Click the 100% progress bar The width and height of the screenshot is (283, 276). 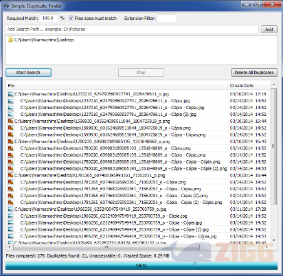141,266
